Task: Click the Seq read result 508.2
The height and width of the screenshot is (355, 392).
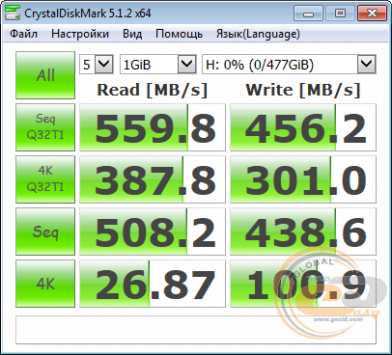Action: (153, 232)
